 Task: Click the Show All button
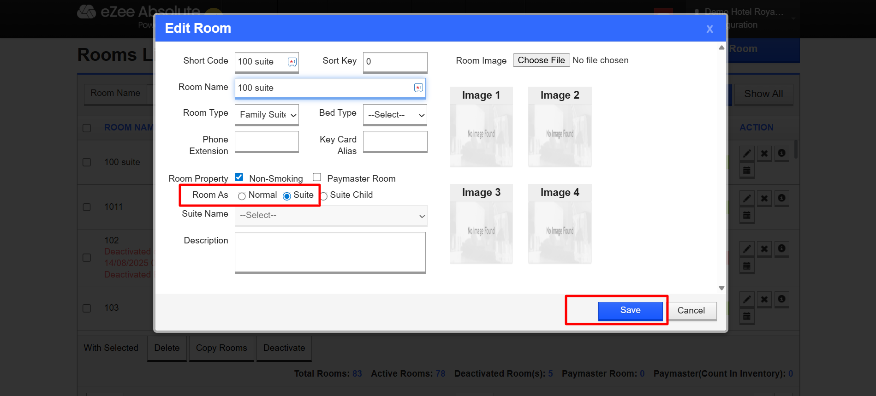click(x=763, y=95)
